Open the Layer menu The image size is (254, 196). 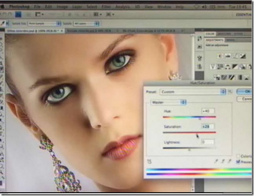coord(77,7)
